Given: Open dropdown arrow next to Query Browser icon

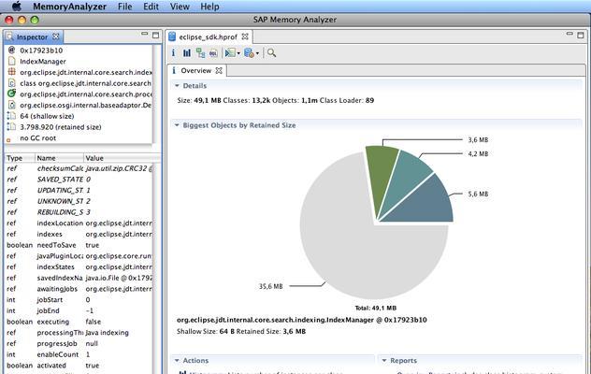Looking at the screenshot, I should tap(257, 53).
